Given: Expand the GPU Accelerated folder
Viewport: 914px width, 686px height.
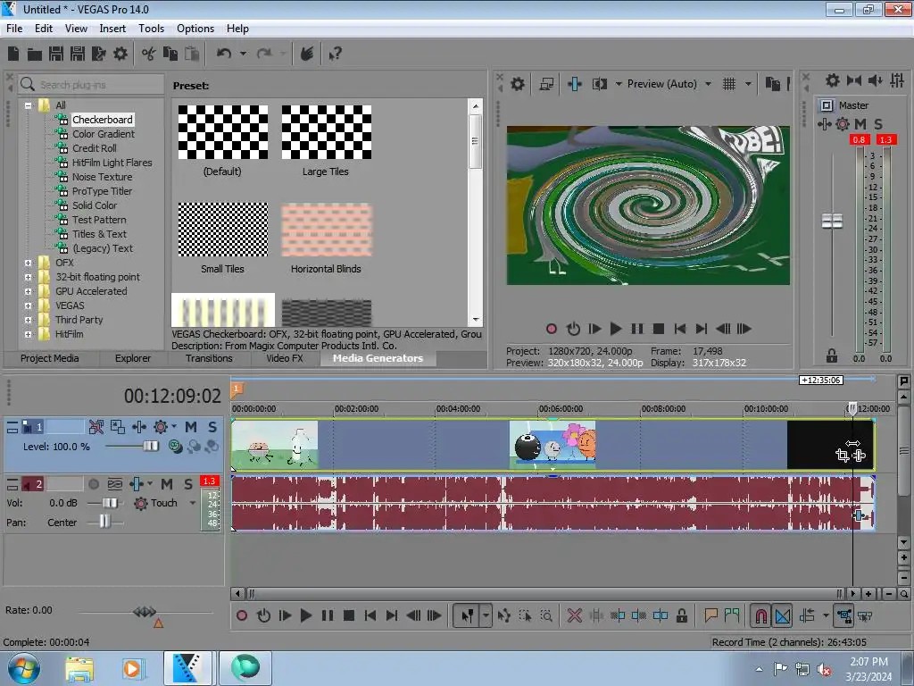Looking at the screenshot, I should (x=28, y=292).
